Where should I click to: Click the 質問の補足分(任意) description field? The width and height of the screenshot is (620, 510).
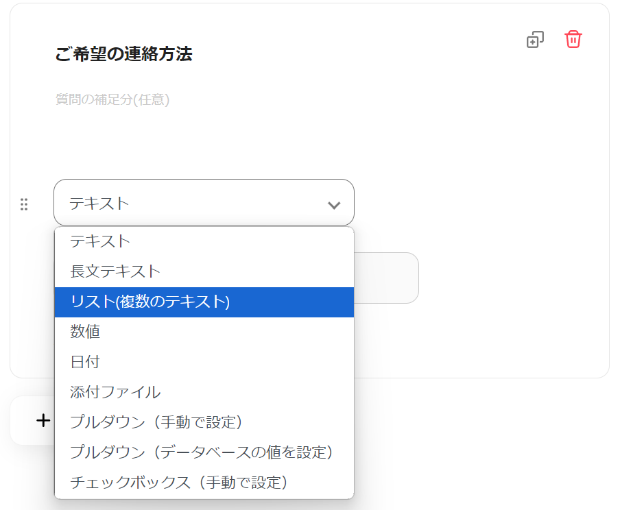click(x=112, y=99)
